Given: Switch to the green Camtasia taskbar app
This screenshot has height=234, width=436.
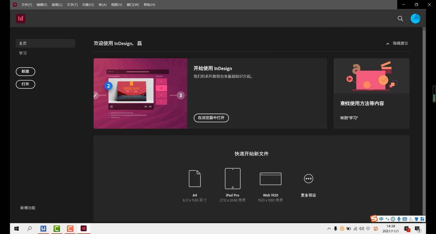Looking at the screenshot, I should [57, 229].
